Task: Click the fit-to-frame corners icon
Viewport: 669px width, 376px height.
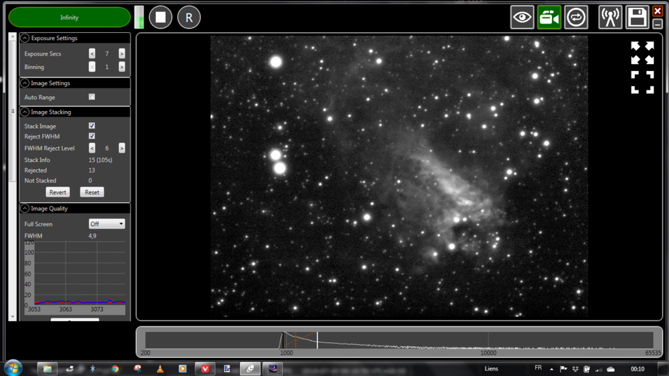Action: (x=642, y=82)
